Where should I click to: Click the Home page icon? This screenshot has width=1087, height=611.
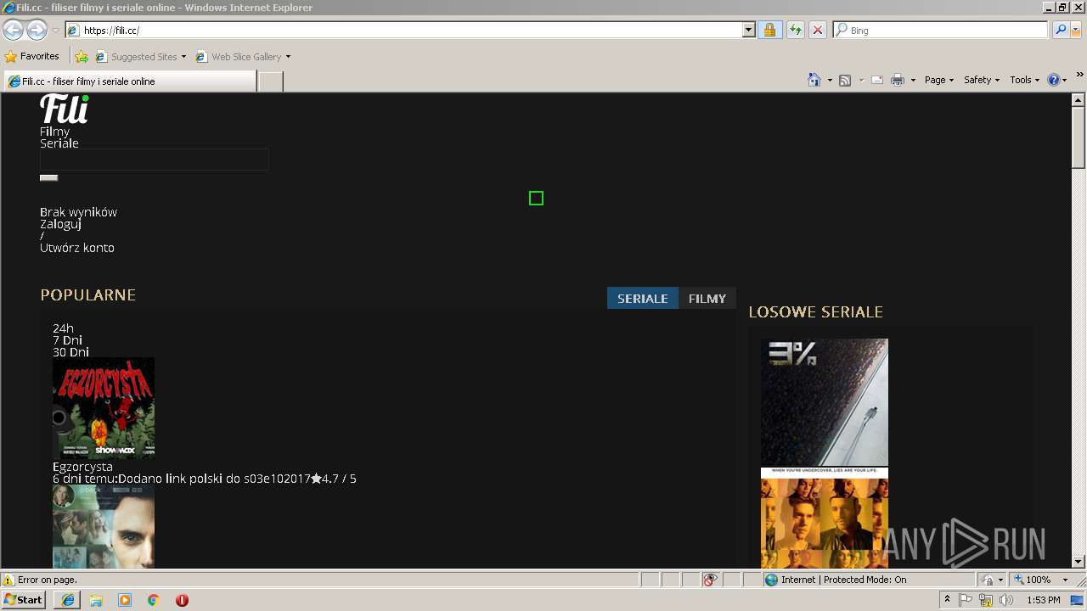click(x=814, y=80)
